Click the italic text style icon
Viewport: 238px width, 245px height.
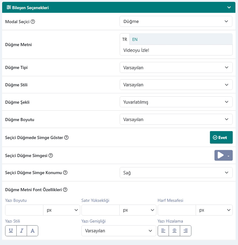click(22, 231)
